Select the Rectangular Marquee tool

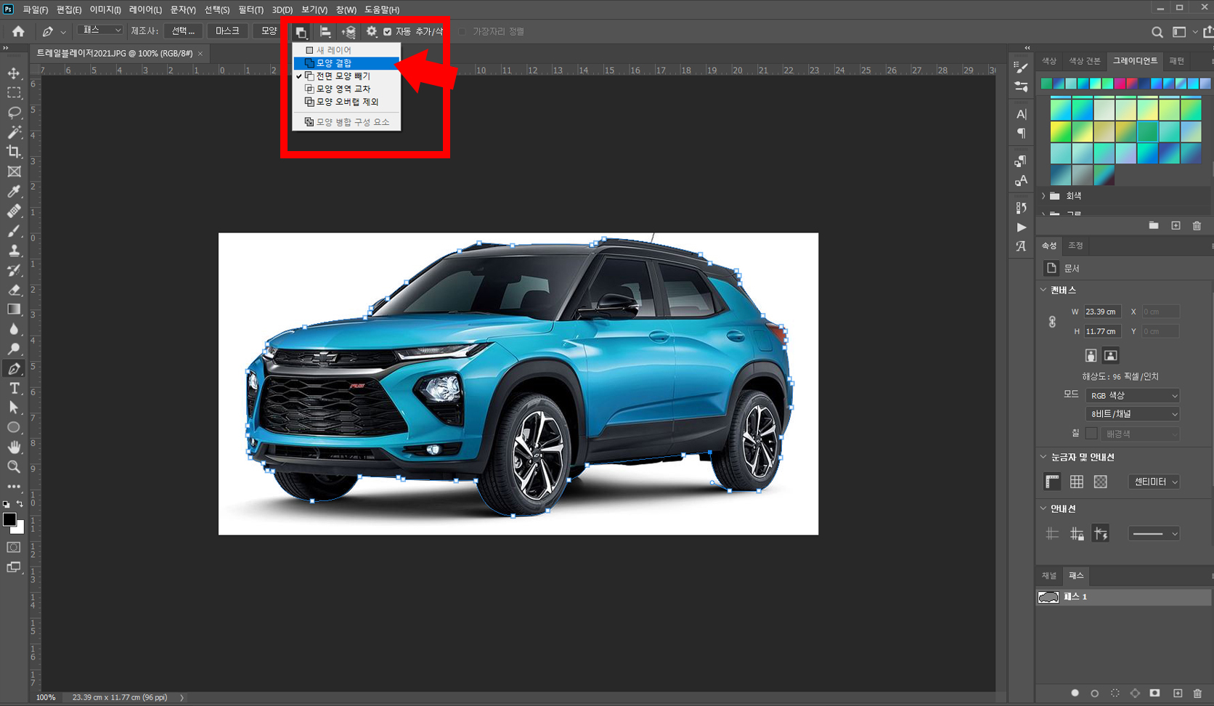click(14, 93)
